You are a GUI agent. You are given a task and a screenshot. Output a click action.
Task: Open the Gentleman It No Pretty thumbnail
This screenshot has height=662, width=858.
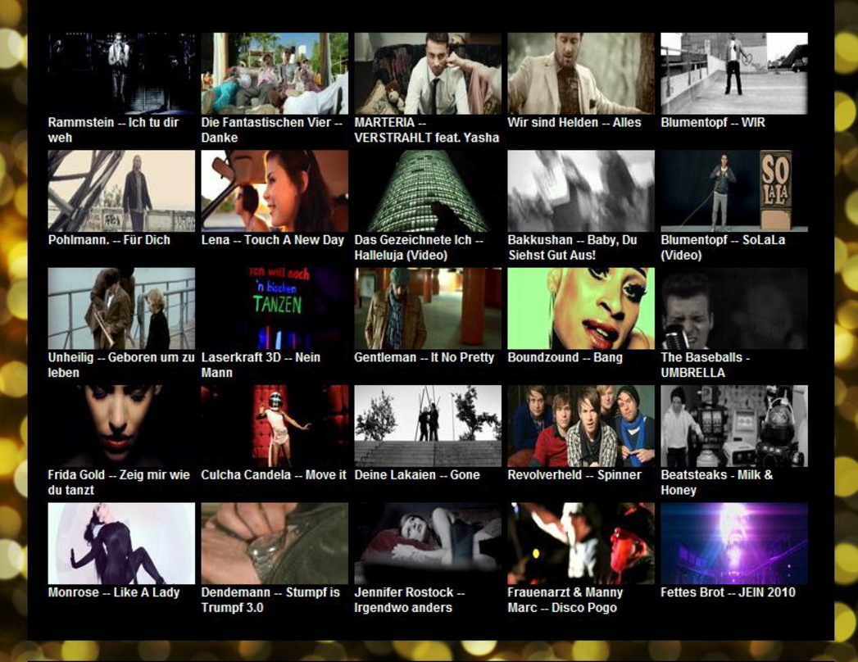428,309
